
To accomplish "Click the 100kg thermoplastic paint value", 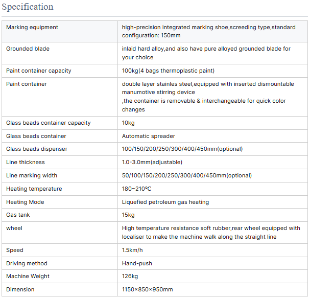I will 168,71.
